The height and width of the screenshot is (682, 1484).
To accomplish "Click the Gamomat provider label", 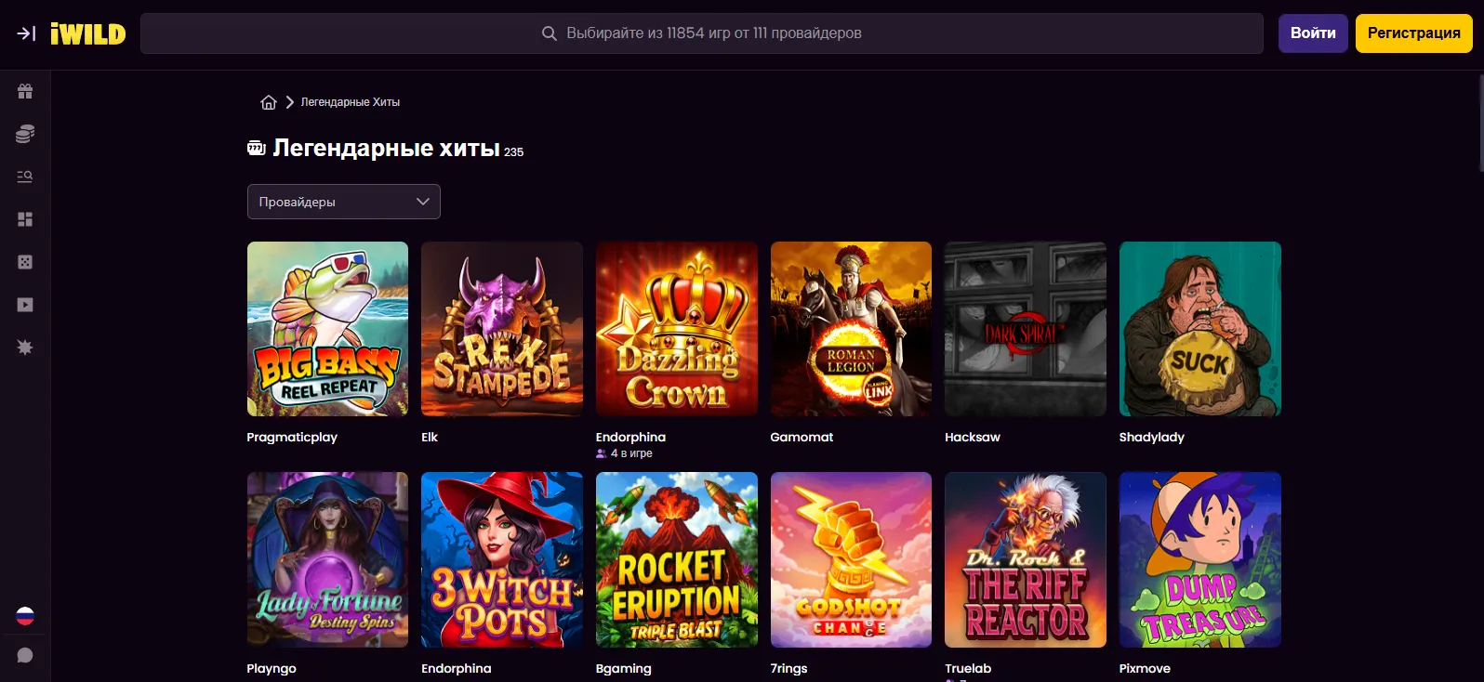I will coord(802,438).
